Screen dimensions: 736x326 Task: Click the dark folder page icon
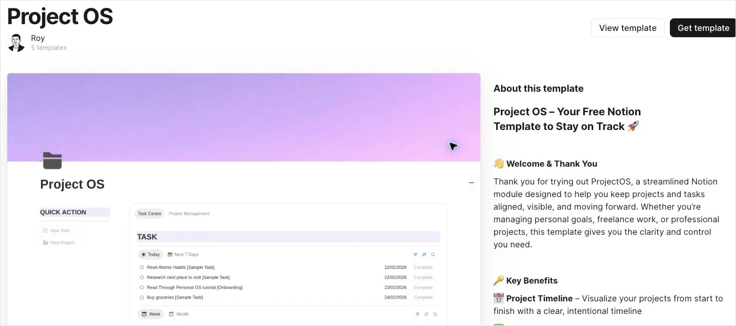tap(52, 160)
